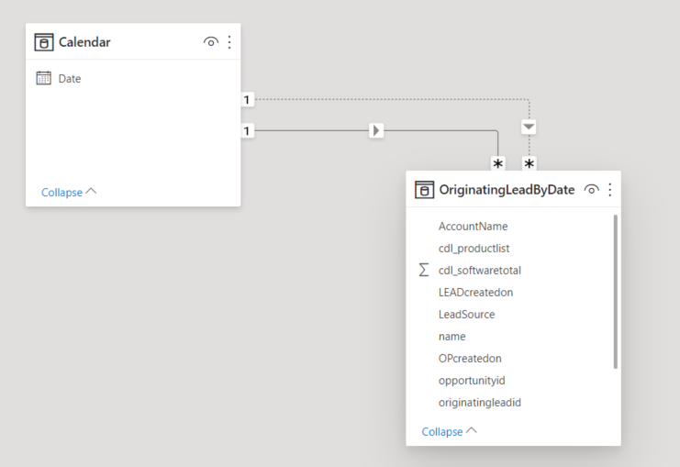Select the Date field in Calendar
Viewport: 680px width, 467px height.
tap(70, 79)
